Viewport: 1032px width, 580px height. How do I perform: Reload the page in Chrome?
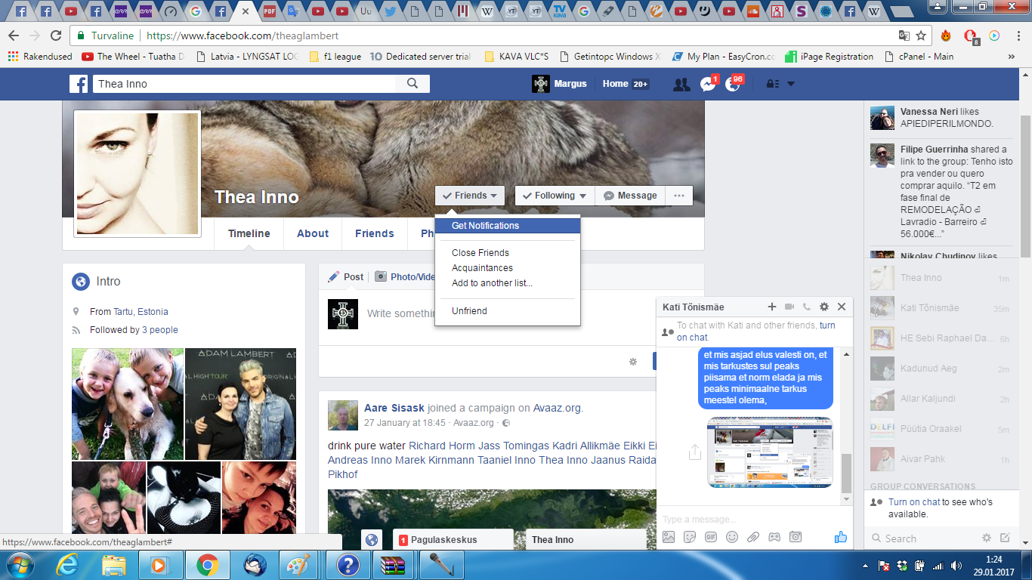[55, 35]
